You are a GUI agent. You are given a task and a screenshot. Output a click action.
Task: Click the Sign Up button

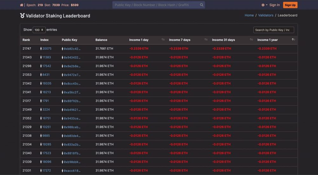[x=290, y=5]
